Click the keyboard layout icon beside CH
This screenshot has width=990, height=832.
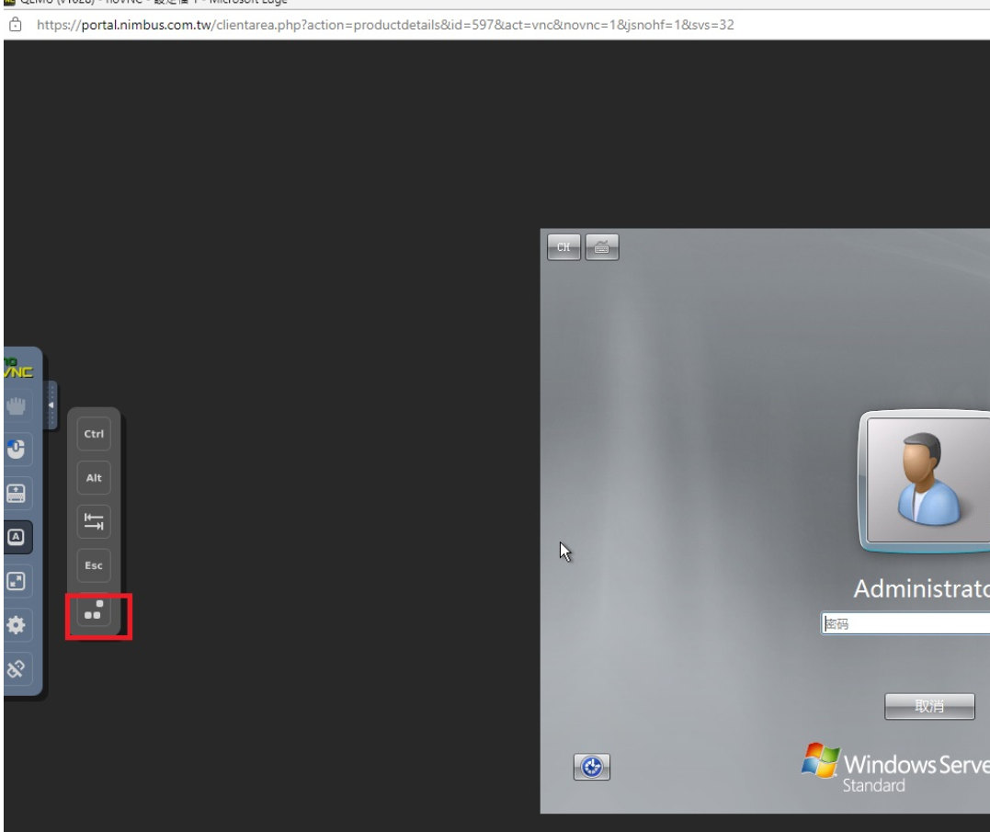[602, 247]
